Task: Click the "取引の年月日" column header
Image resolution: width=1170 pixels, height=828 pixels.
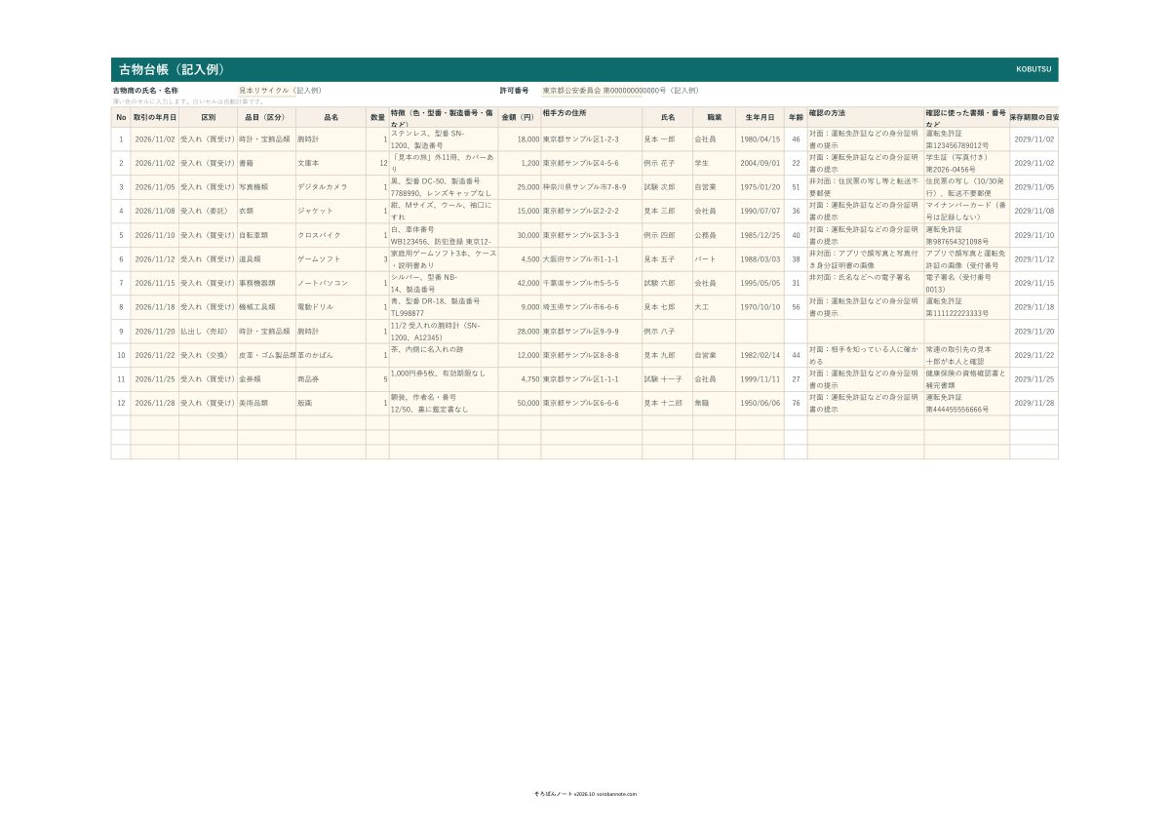Action: click(x=155, y=117)
